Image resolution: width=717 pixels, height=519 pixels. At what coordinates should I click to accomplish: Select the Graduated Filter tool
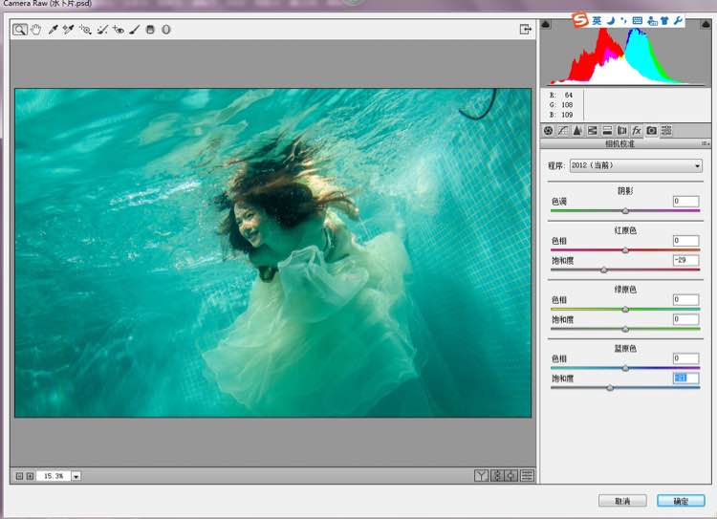point(150,30)
